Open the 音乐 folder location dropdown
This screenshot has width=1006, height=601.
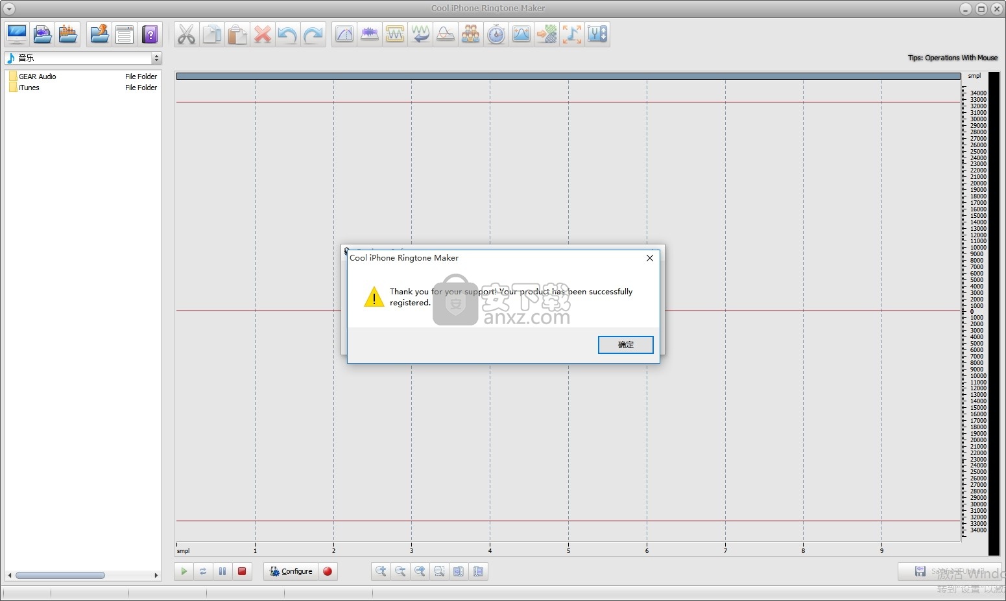click(83, 58)
